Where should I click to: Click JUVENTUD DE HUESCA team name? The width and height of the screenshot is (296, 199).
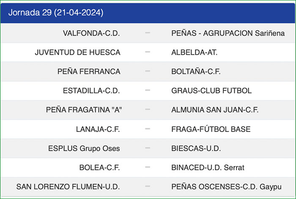[77, 53]
